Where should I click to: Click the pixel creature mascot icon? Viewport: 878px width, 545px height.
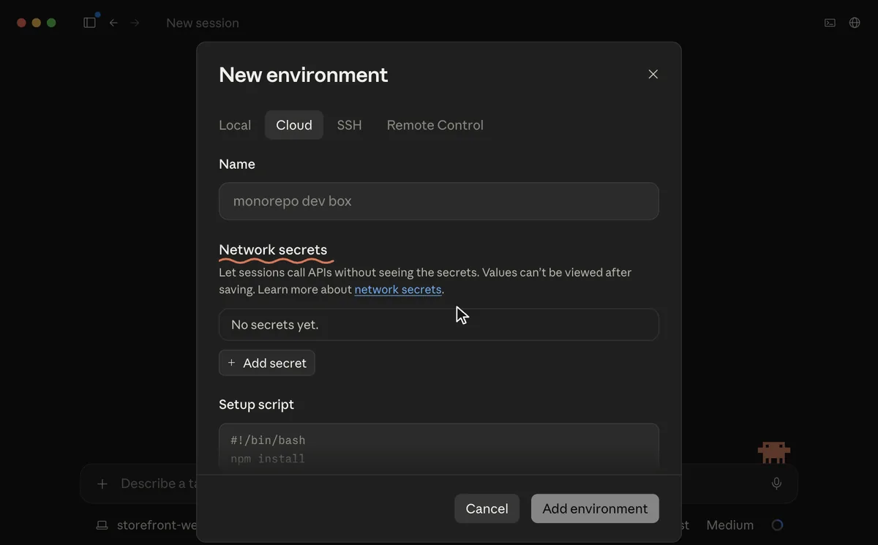pyautogui.click(x=774, y=452)
